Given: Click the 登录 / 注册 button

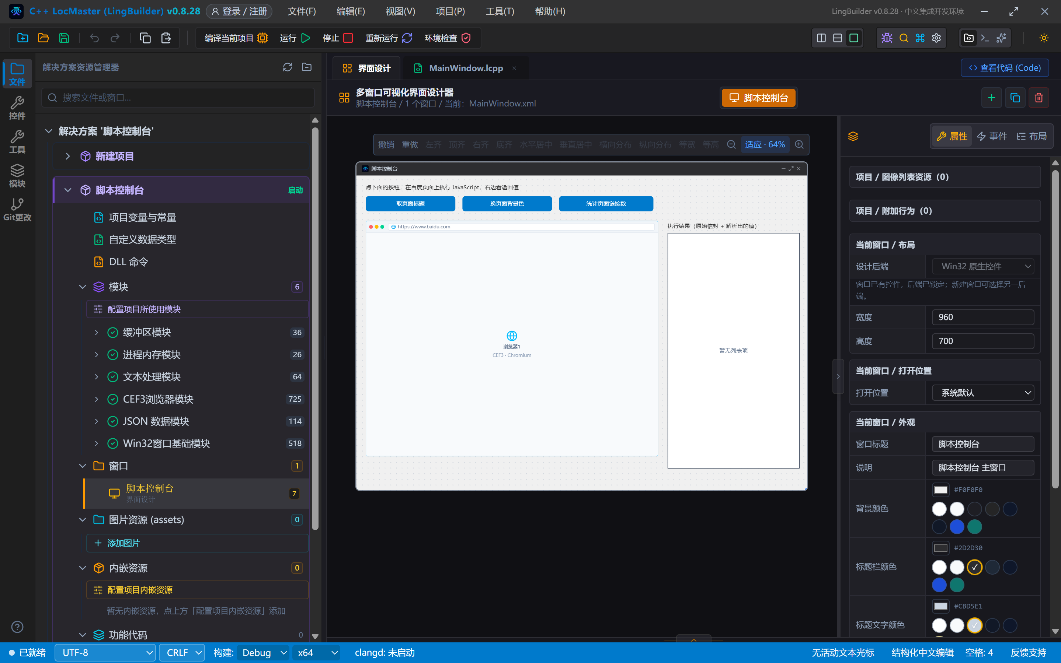Looking at the screenshot, I should click(x=239, y=11).
